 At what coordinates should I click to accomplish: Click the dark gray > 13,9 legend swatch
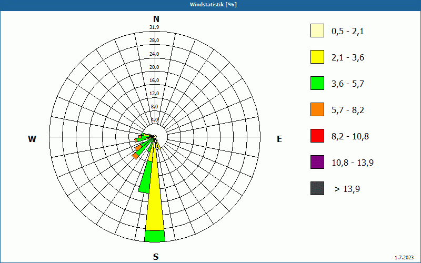pos(317,188)
